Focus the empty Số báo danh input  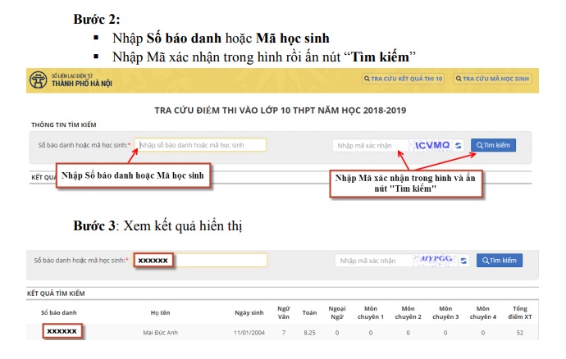(201, 145)
